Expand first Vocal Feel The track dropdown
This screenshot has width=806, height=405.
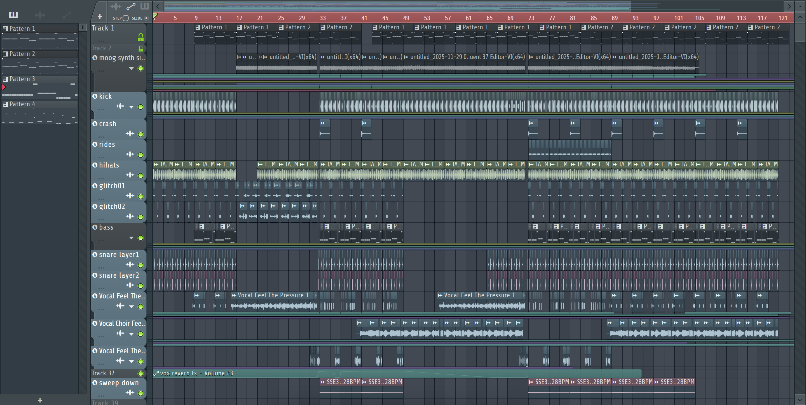(x=132, y=307)
